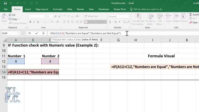
Task: Click the Insert Function fx button
Action: [x=44, y=33]
